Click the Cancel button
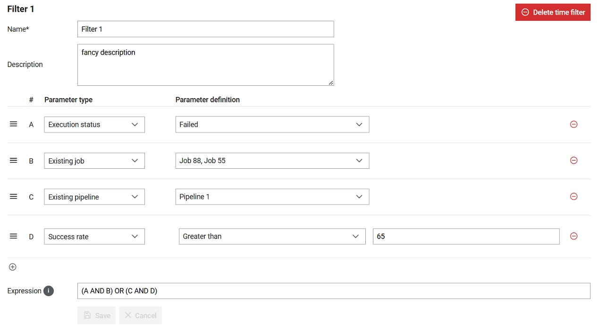This screenshot has width=599, height=329. click(x=141, y=315)
